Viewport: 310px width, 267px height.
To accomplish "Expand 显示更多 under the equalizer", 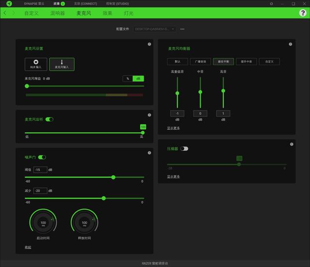I will [x=173, y=128].
